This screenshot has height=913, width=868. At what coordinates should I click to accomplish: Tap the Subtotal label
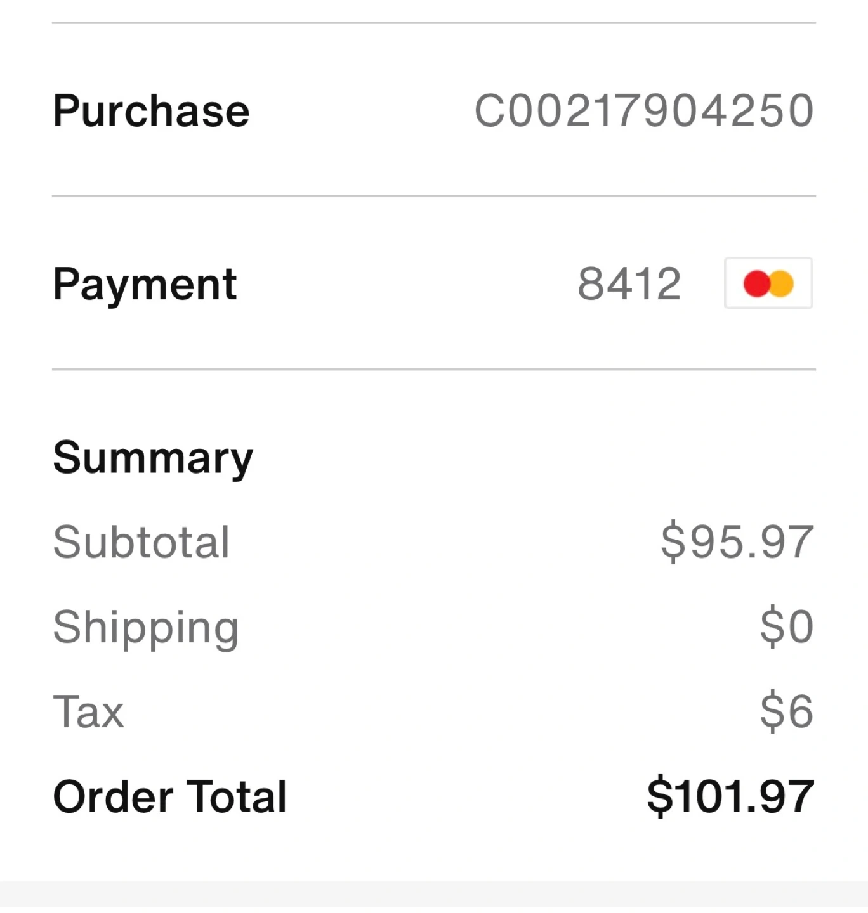coord(141,542)
